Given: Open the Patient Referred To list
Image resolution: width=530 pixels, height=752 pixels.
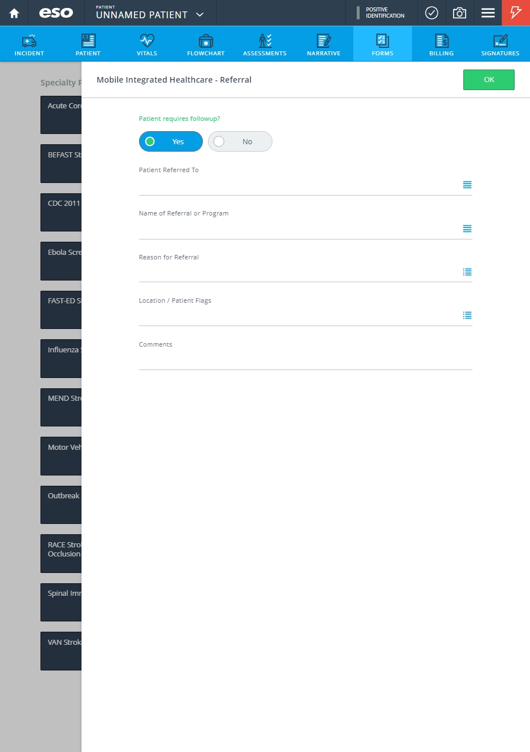Looking at the screenshot, I should point(467,185).
